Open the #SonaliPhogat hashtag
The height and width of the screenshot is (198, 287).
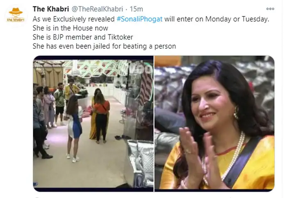[x=139, y=19]
